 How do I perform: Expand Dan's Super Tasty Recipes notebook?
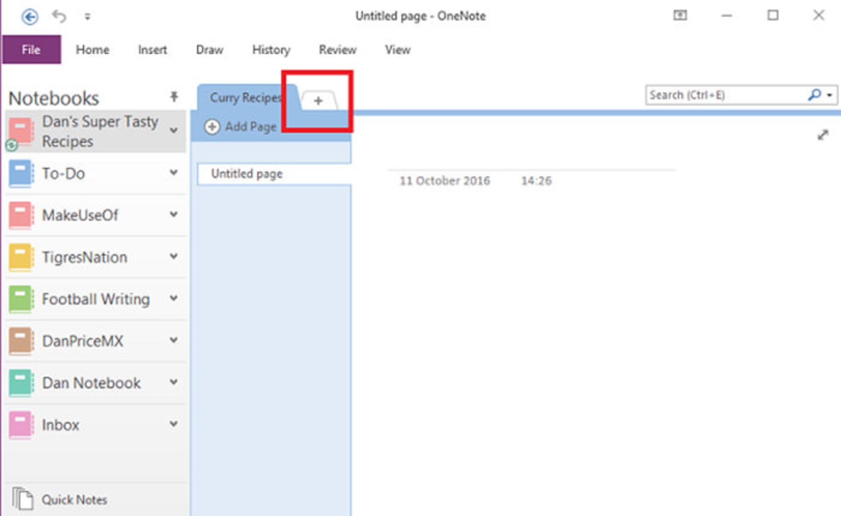[x=174, y=130]
